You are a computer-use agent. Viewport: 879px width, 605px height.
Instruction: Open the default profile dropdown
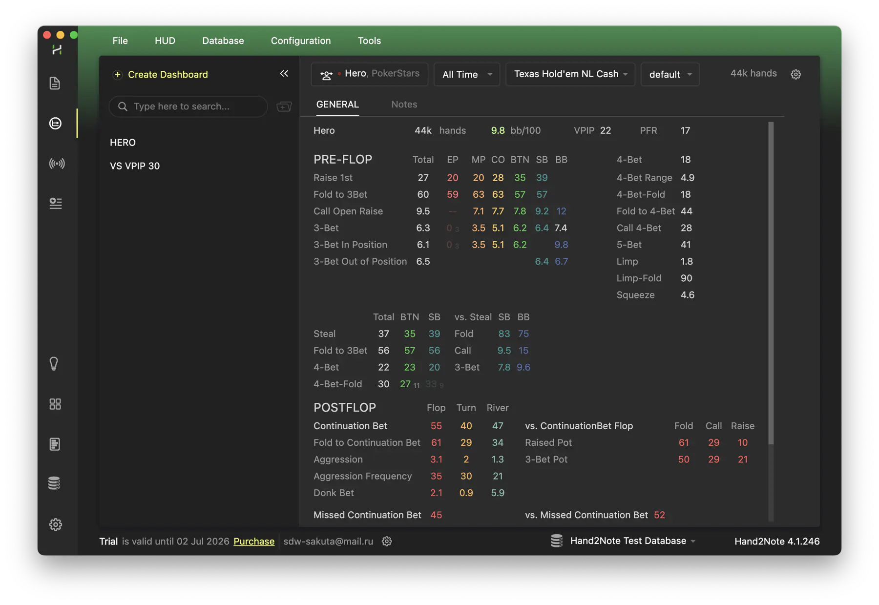[x=670, y=74]
